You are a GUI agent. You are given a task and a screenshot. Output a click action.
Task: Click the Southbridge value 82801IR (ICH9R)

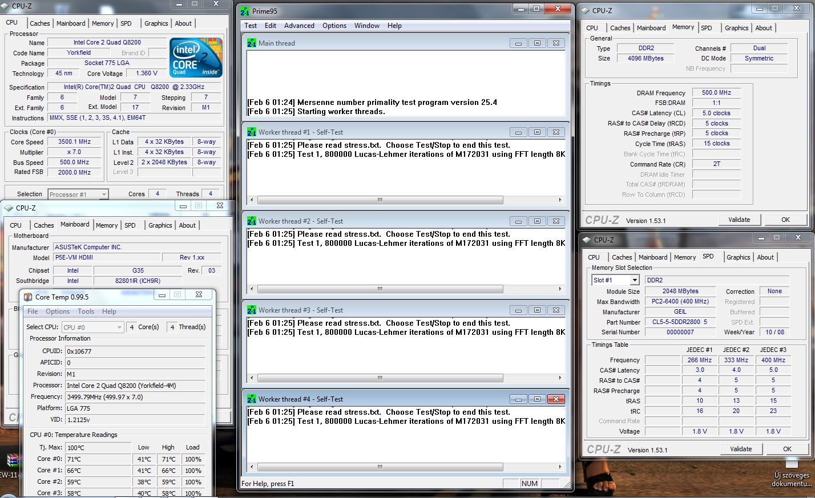pyautogui.click(x=138, y=281)
